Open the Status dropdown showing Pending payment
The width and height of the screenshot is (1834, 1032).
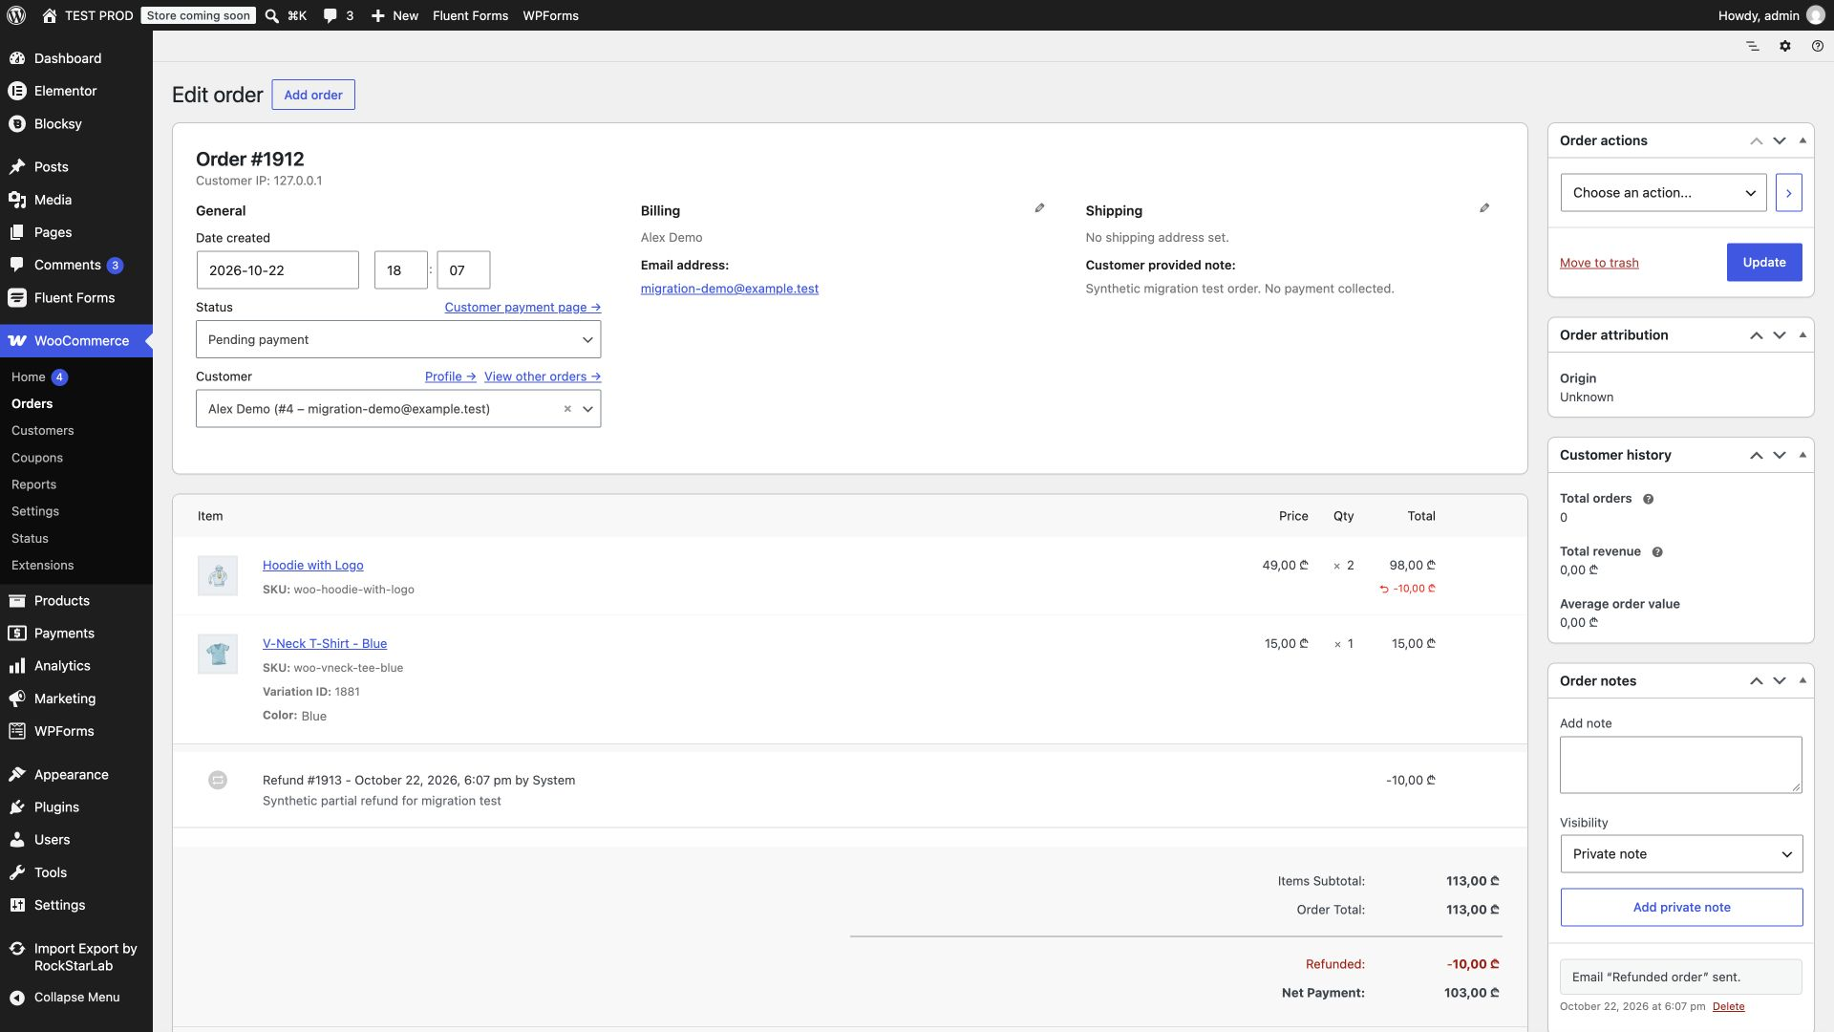click(398, 340)
